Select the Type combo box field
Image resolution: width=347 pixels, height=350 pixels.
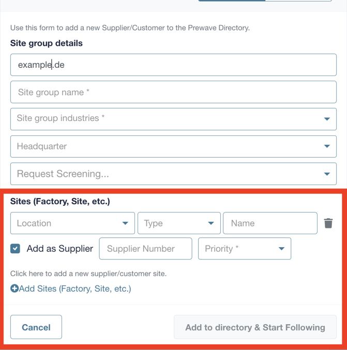click(179, 223)
